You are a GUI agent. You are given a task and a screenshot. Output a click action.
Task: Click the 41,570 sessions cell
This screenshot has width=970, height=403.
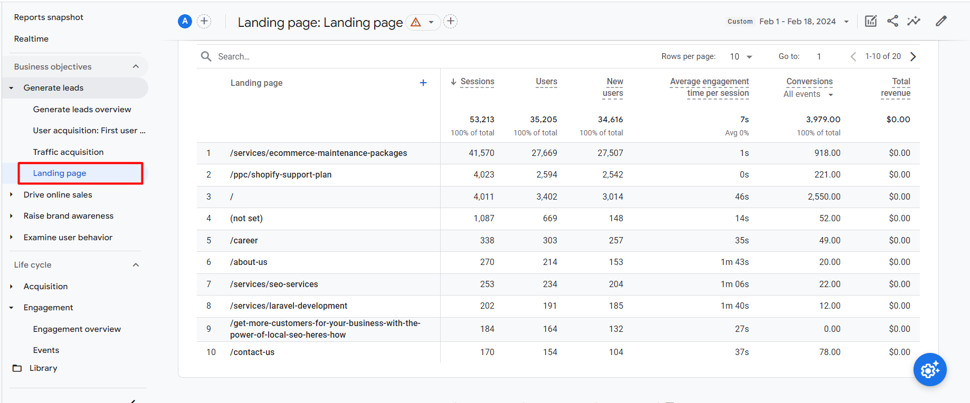click(x=481, y=153)
